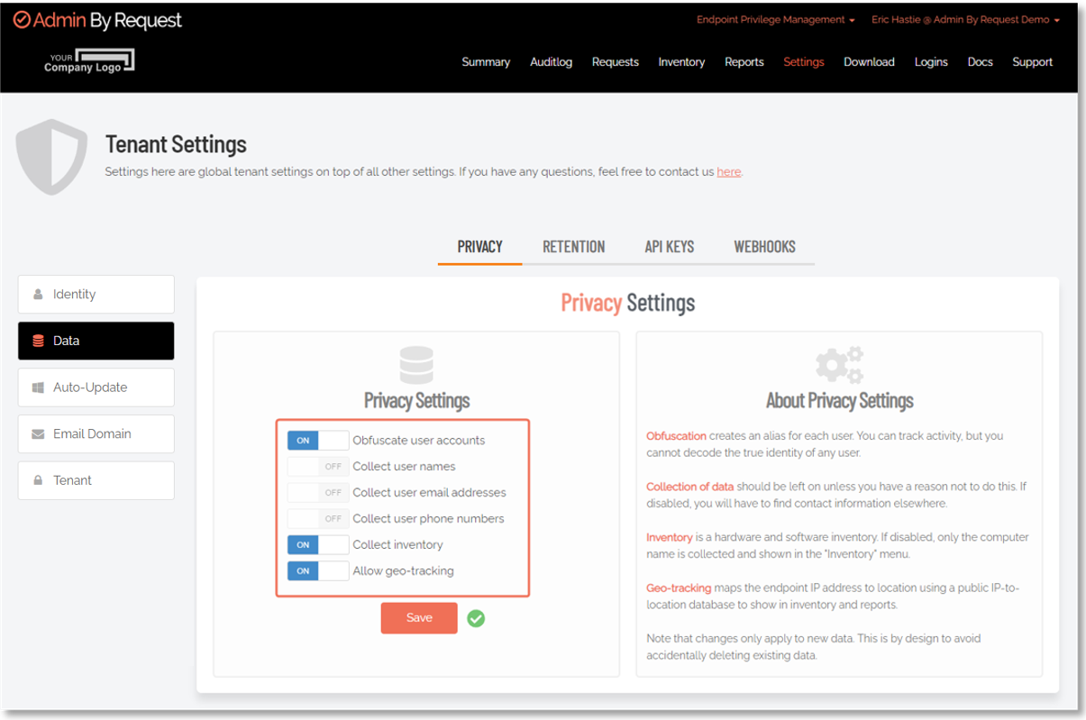Open the Eric Hastie account dropdown
The width and height of the screenshot is (1086, 720).
pyautogui.click(x=964, y=20)
